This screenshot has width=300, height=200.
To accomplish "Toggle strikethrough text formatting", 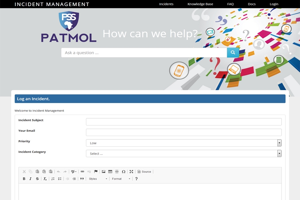I will [37, 179].
